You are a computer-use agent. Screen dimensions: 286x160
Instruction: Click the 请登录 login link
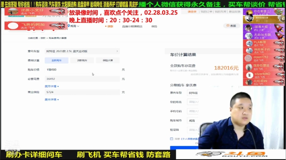coord(192,11)
